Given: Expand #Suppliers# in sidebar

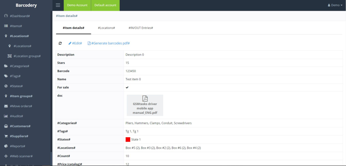Looking at the screenshot, I should point(19,136).
